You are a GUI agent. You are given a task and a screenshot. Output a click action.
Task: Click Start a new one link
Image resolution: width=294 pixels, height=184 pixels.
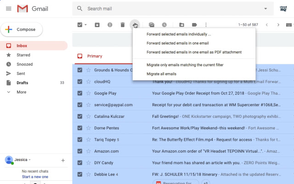click(x=35, y=177)
